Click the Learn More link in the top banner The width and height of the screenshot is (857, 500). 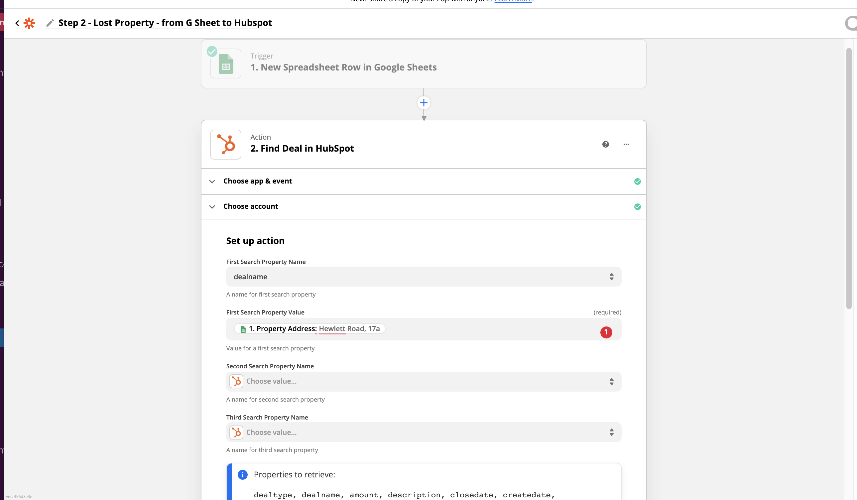pos(513,1)
